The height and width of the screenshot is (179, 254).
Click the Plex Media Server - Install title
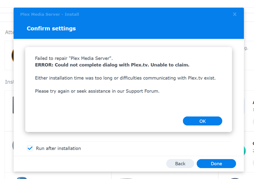tap(50, 14)
